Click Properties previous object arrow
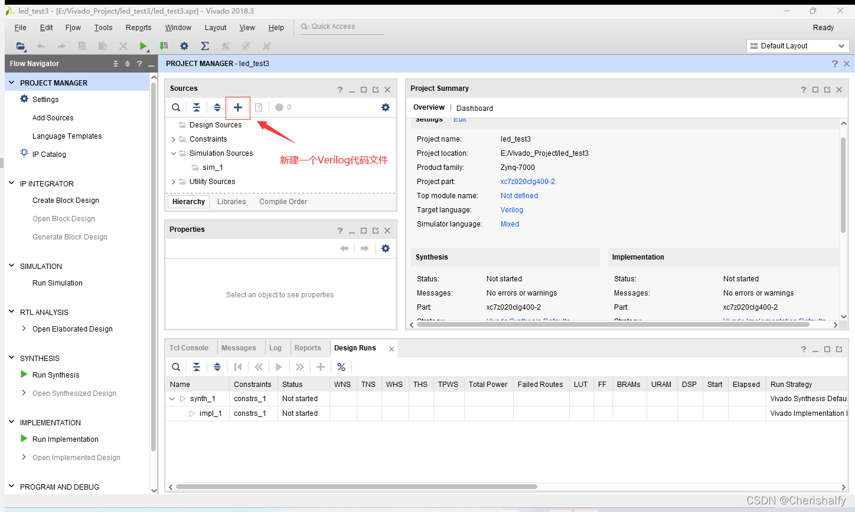This screenshot has height=512, width=855. coord(344,248)
